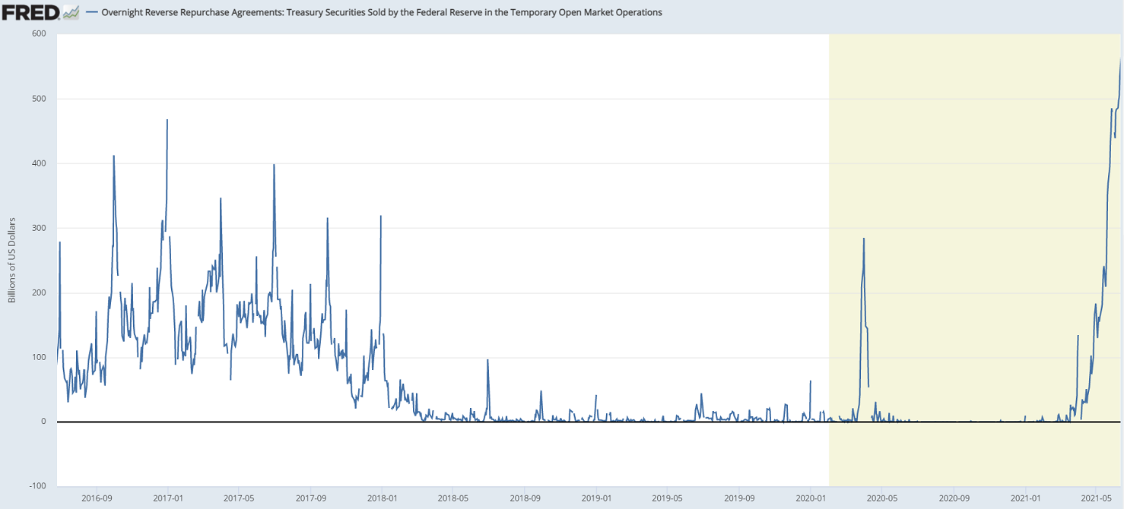The height and width of the screenshot is (509, 1124).
Task: Click the 600 y-axis label
Action: pyautogui.click(x=39, y=34)
